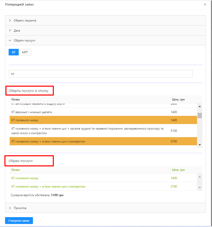Click the service search input field
This screenshot has height=227, width=212.
101,74
